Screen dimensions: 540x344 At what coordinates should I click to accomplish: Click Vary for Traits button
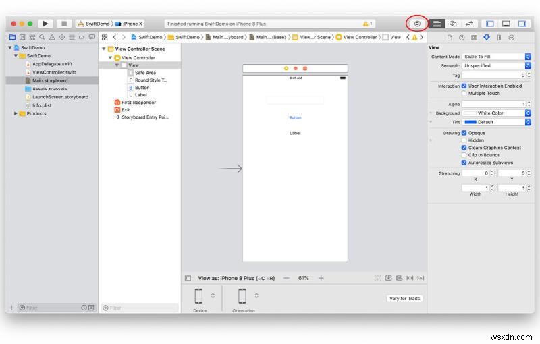click(404, 299)
